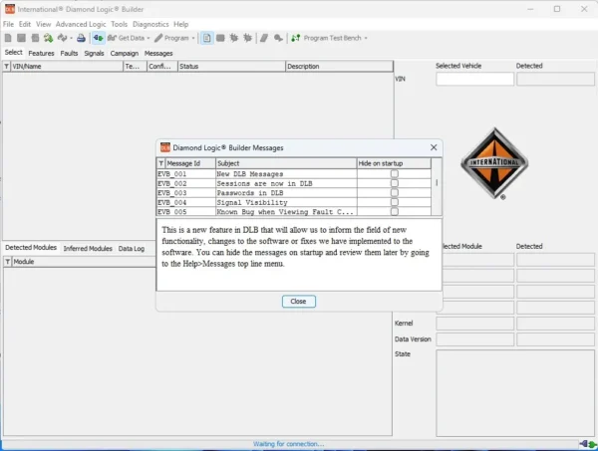Click the gray module icon after document view

[220, 38]
